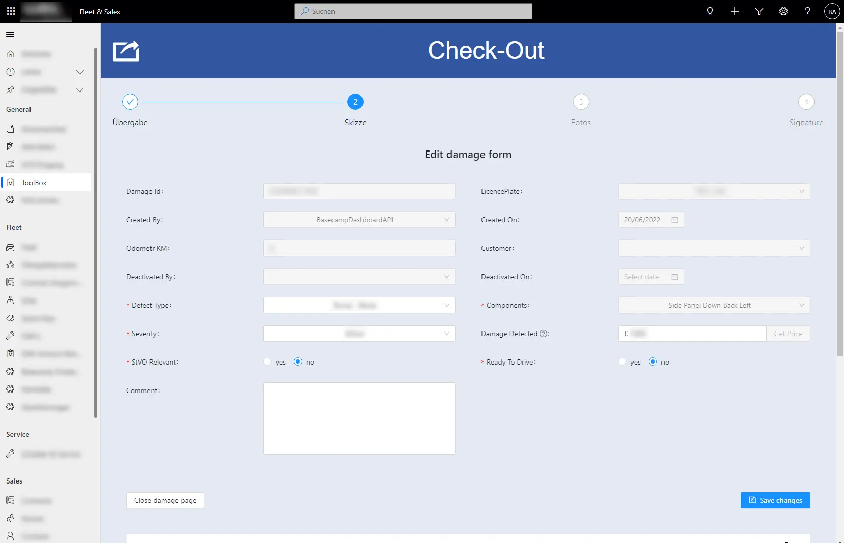Toggle the hamburger navigation menu

pos(10,35)
